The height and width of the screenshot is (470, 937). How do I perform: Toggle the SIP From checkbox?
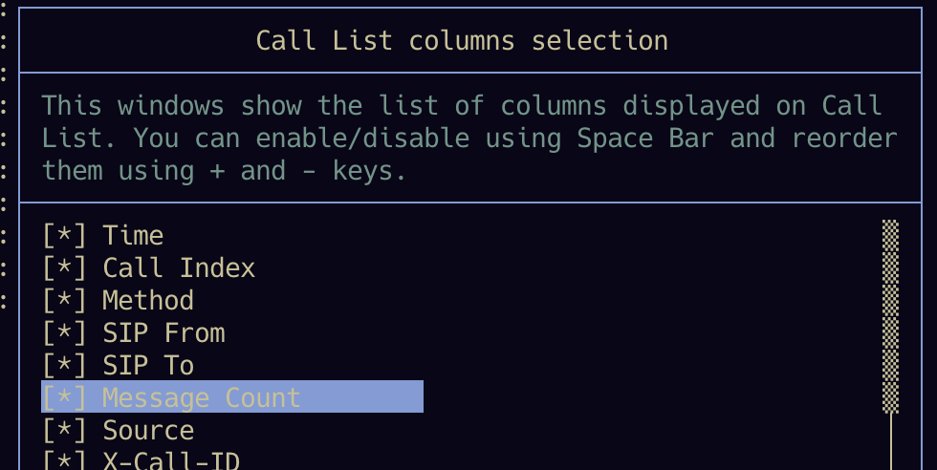(64, 333)
